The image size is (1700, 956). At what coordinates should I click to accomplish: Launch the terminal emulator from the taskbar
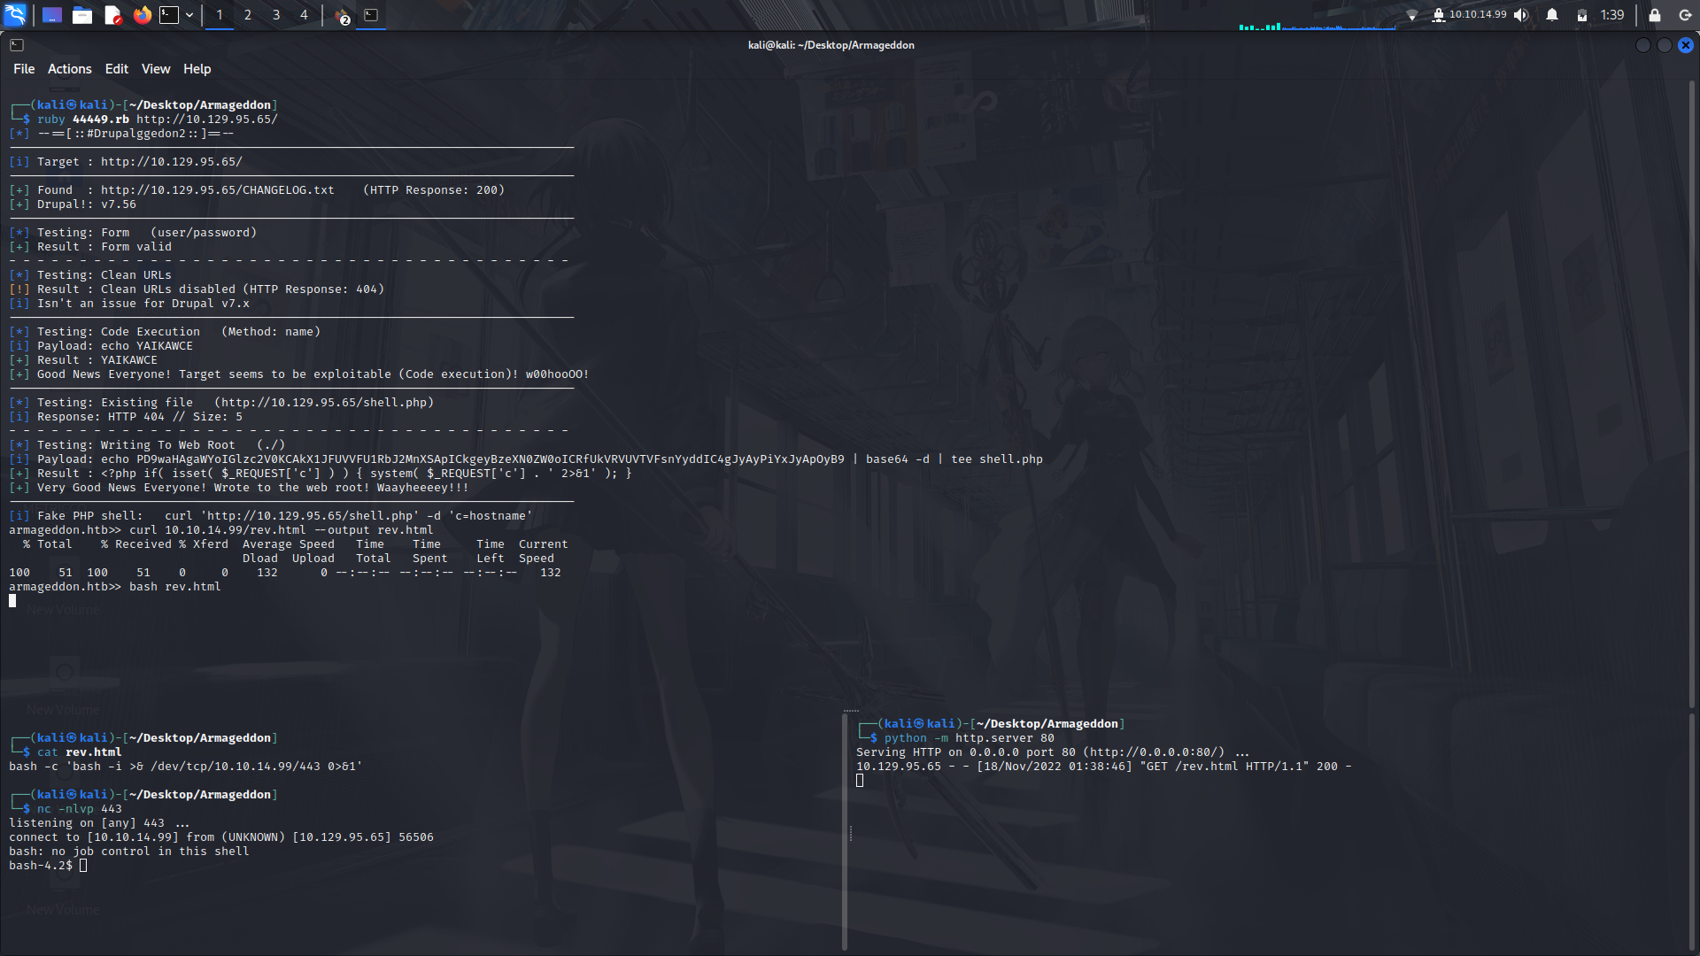tap(168, 15)
